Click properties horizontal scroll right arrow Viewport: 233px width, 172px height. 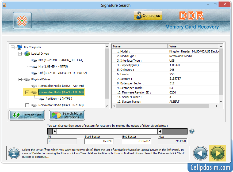(x=216, y=106)
